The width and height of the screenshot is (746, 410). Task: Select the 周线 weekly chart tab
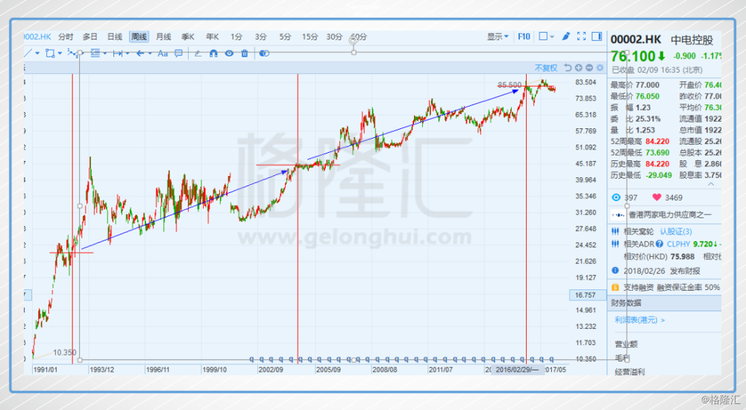pos(139,37)
